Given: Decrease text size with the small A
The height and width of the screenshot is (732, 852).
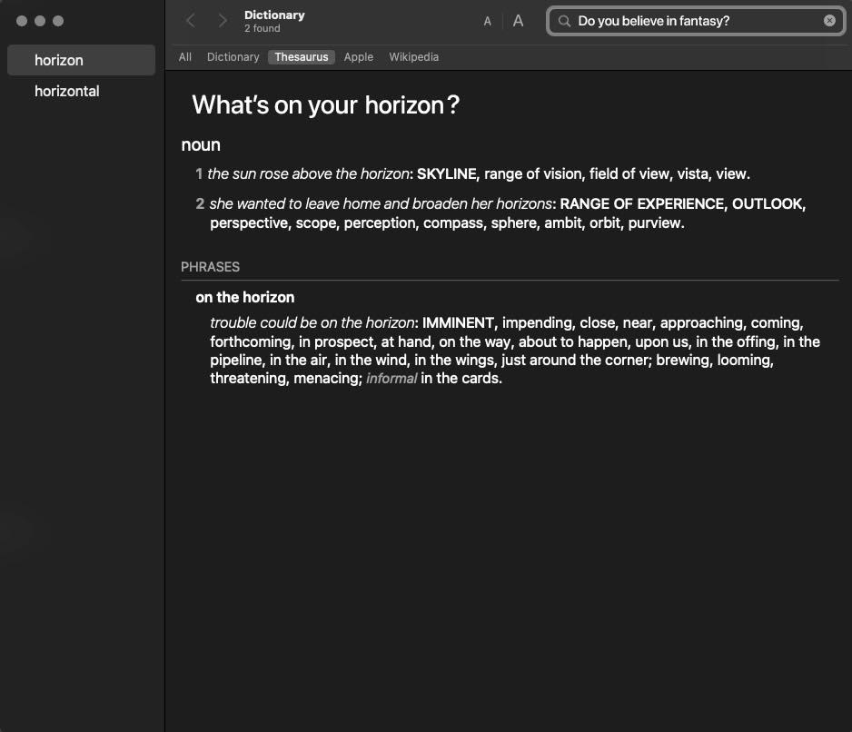Looking at the screenshot, I should pyautogui.click(x=488, y=21).
